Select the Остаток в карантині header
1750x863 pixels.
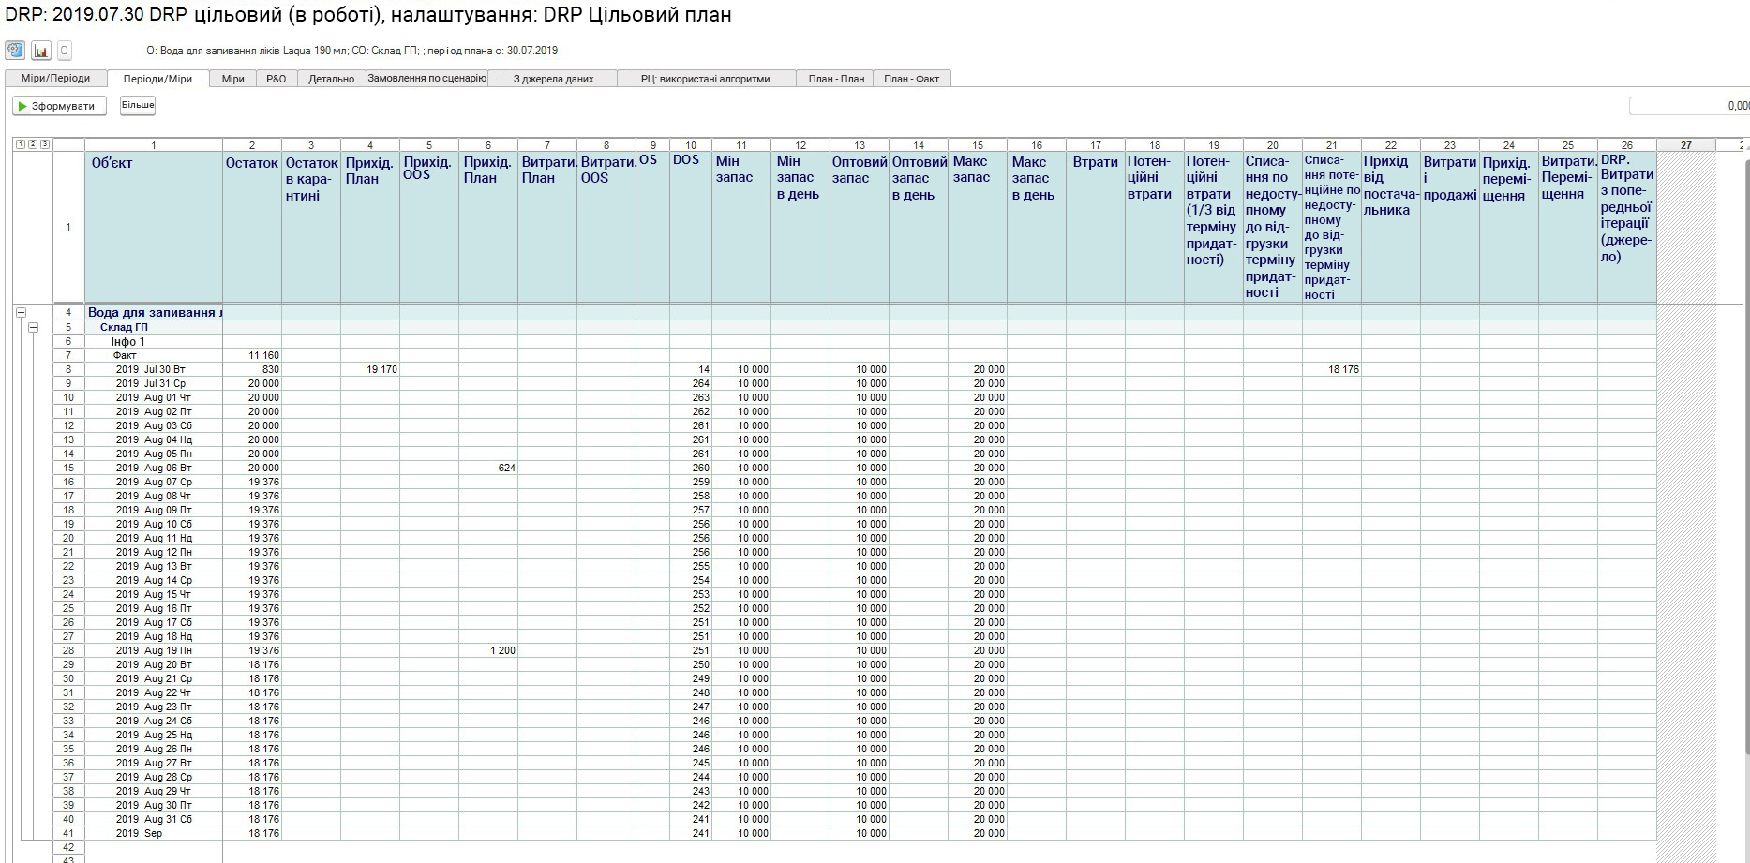[311, 227]
